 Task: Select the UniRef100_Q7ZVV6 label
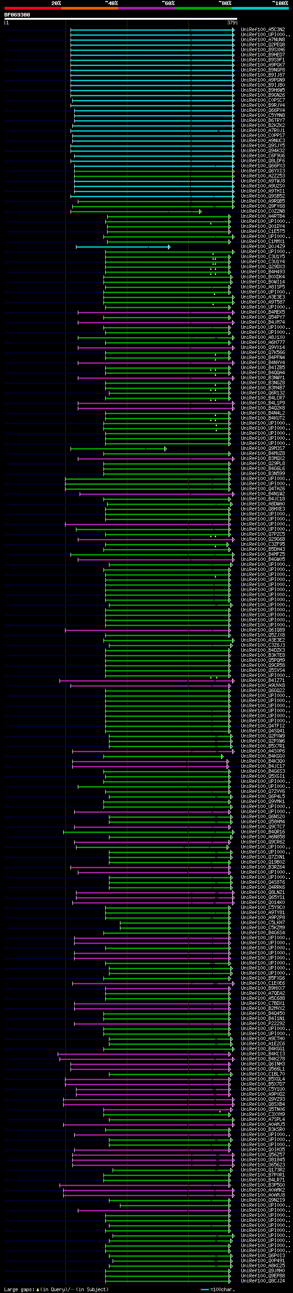[263, 792]
